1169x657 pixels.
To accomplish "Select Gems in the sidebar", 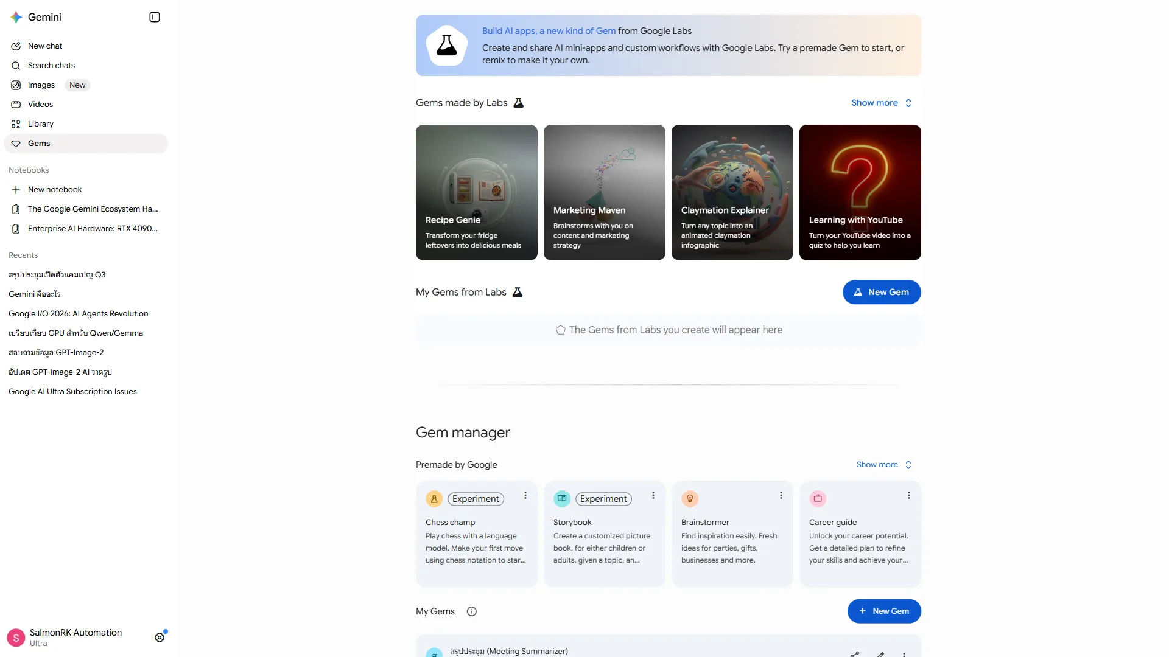I will pos(85,144).
